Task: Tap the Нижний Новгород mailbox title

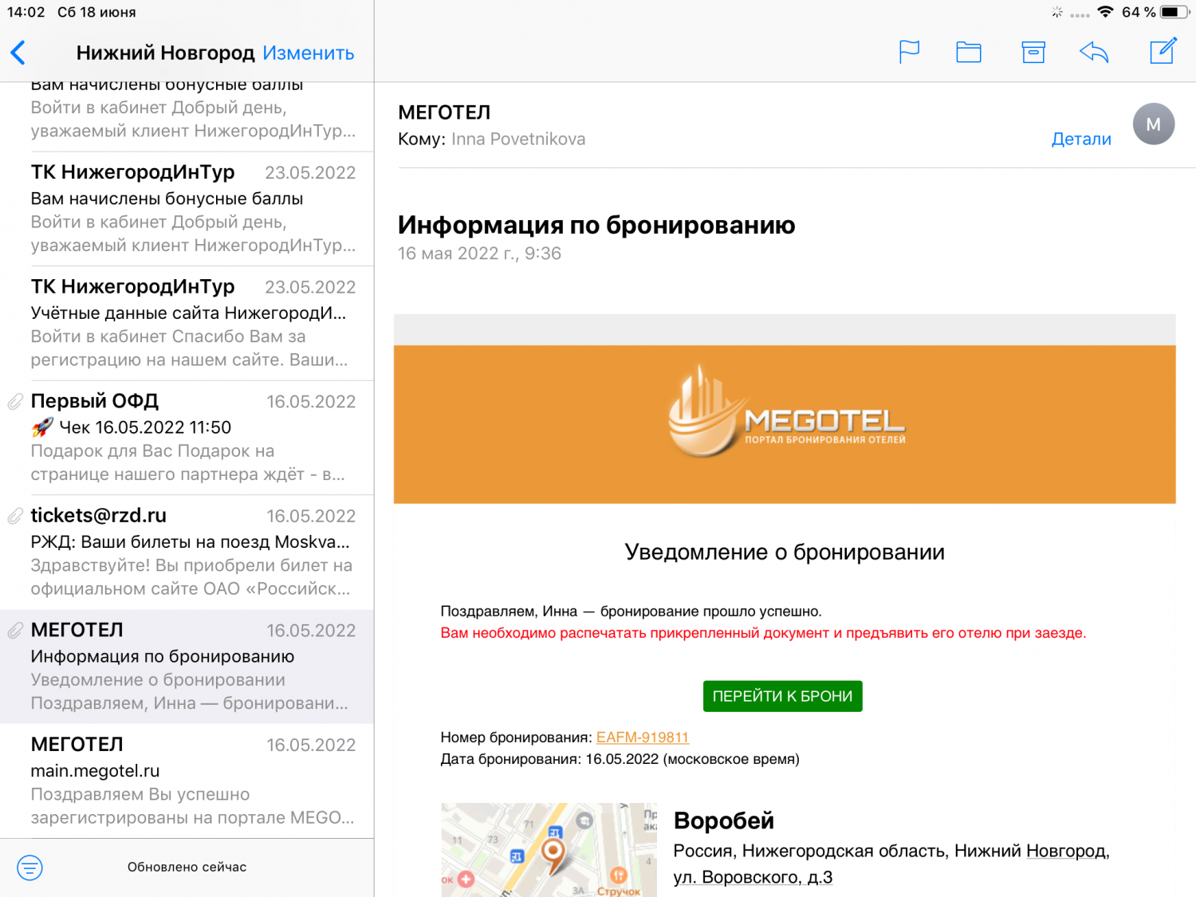Action: [x=165, y=53]
